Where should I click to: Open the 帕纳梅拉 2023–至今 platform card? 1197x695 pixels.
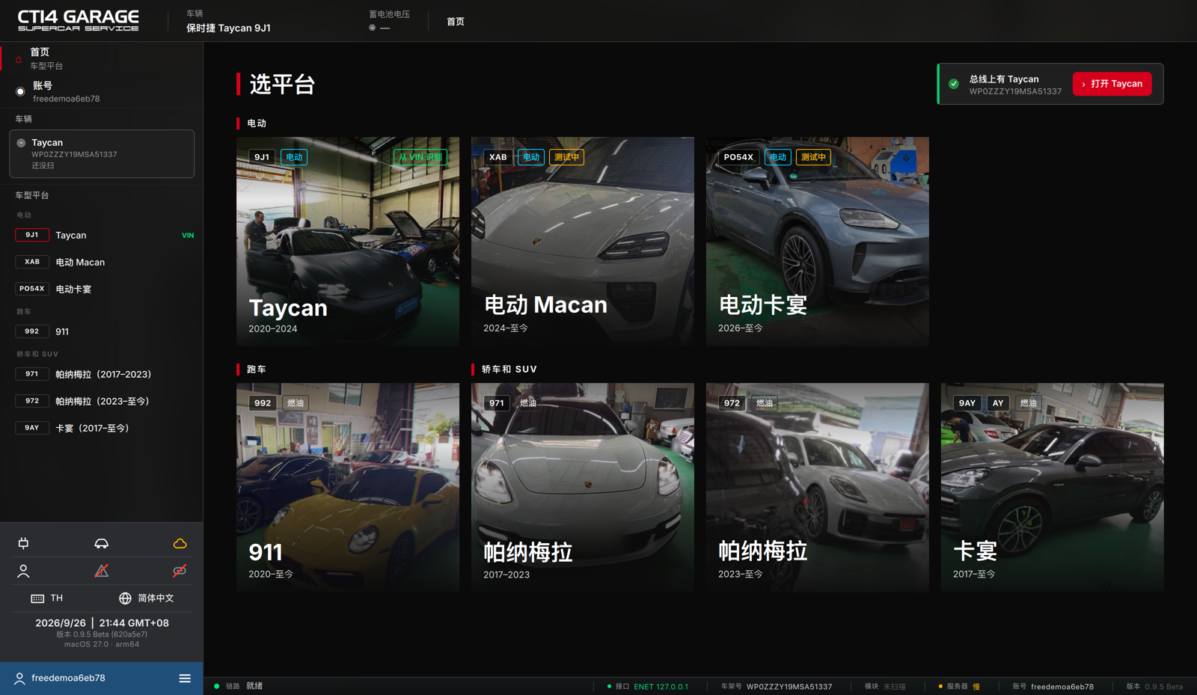tap(818, 488)
